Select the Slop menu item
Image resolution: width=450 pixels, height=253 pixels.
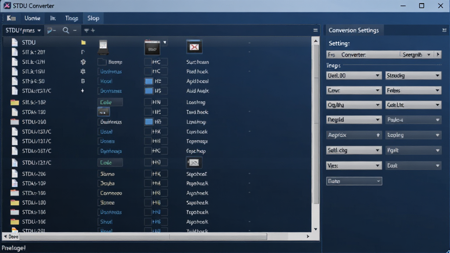(93, 18)
